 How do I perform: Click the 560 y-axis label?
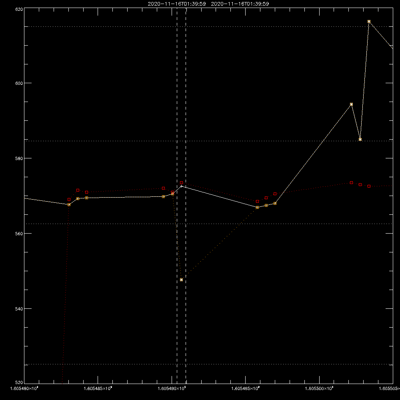pyautogui.click(x=19, y=234)
